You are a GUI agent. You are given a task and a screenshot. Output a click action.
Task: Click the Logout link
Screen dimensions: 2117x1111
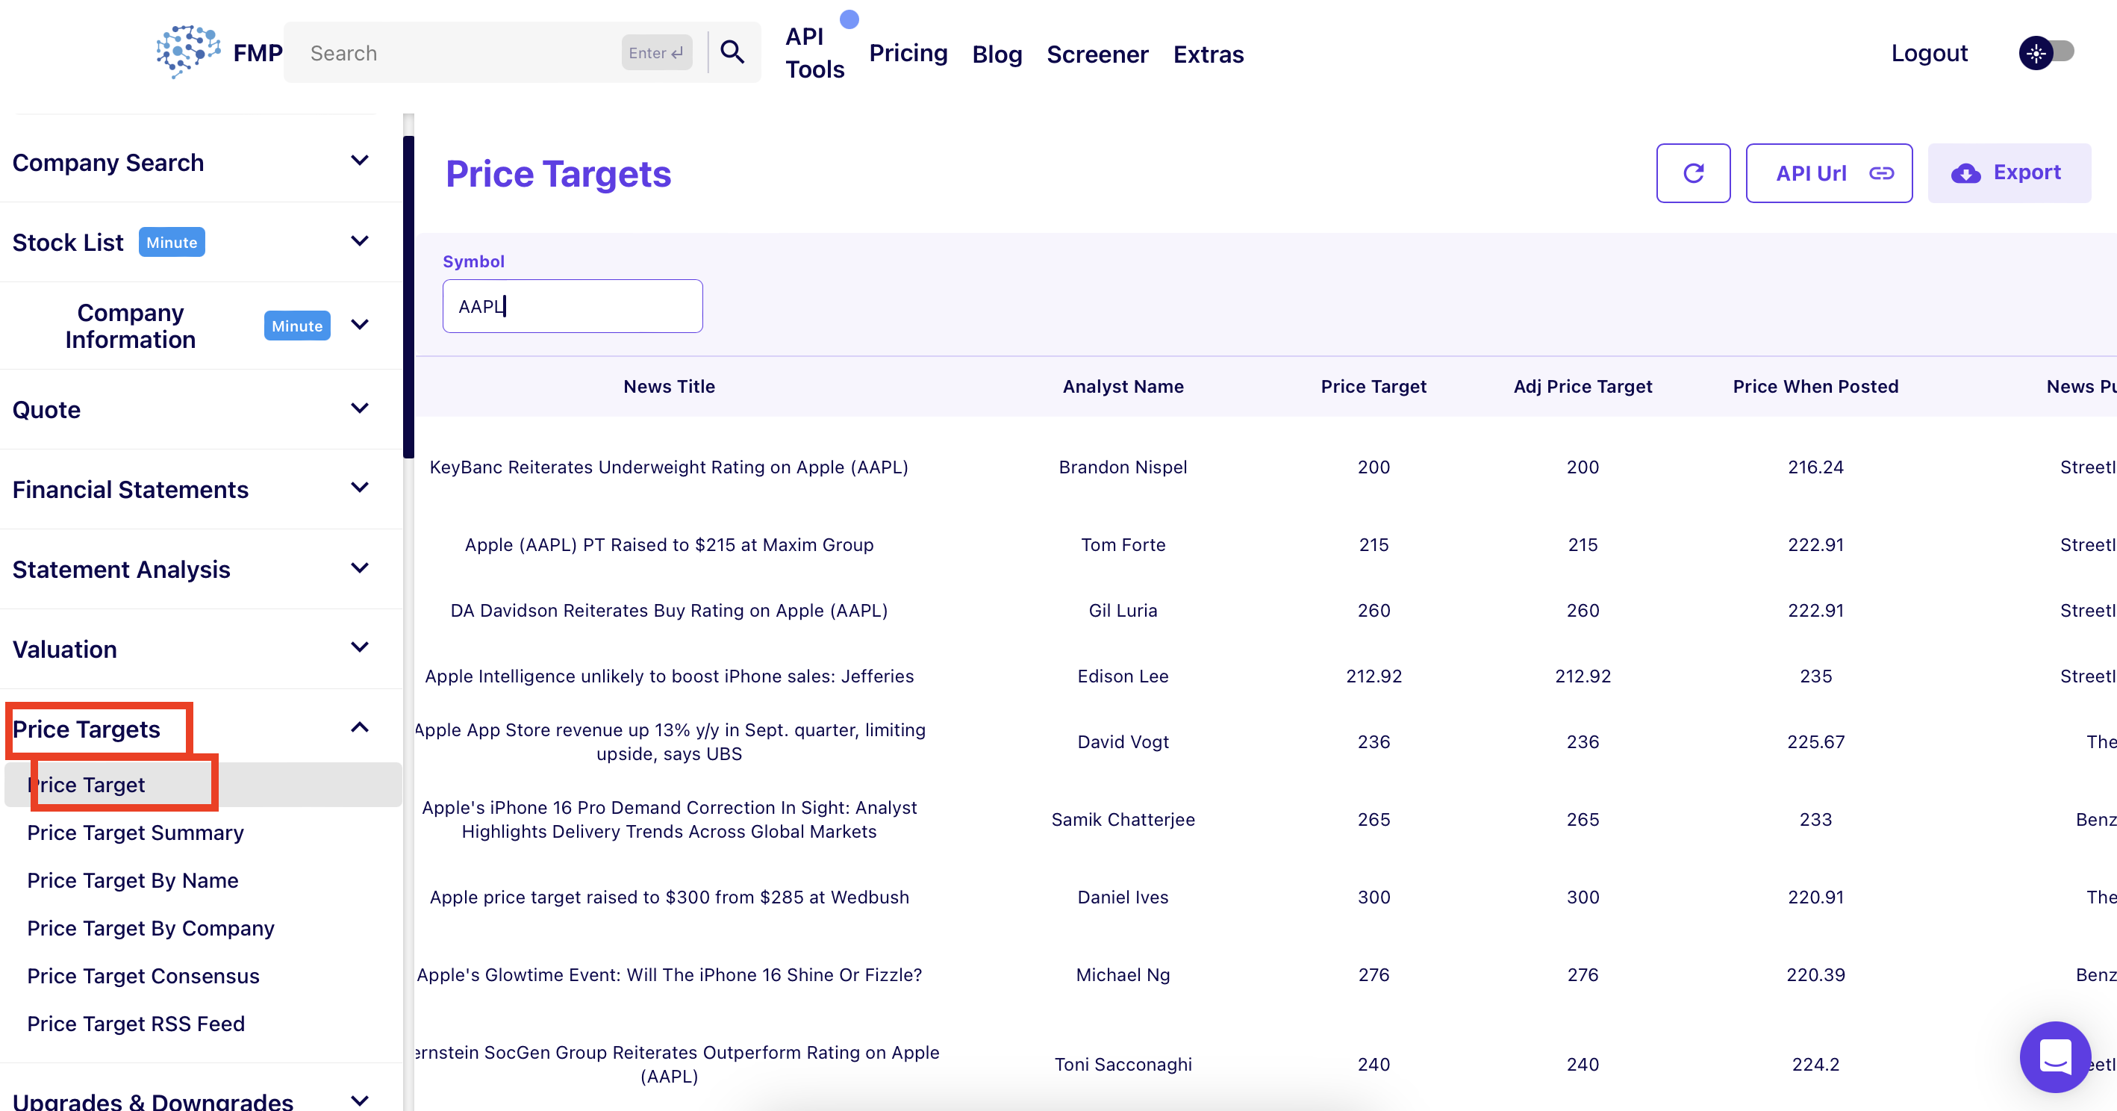(1929, 54)
